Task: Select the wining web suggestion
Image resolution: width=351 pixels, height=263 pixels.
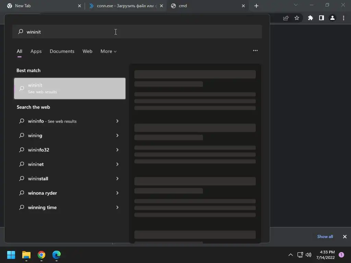Action: [x=70, y=136]
